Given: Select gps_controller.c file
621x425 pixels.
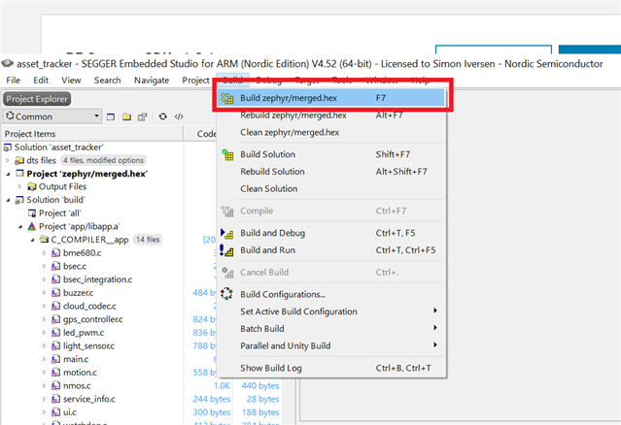Looking at the screenshot, I should [x=93, y=319].
